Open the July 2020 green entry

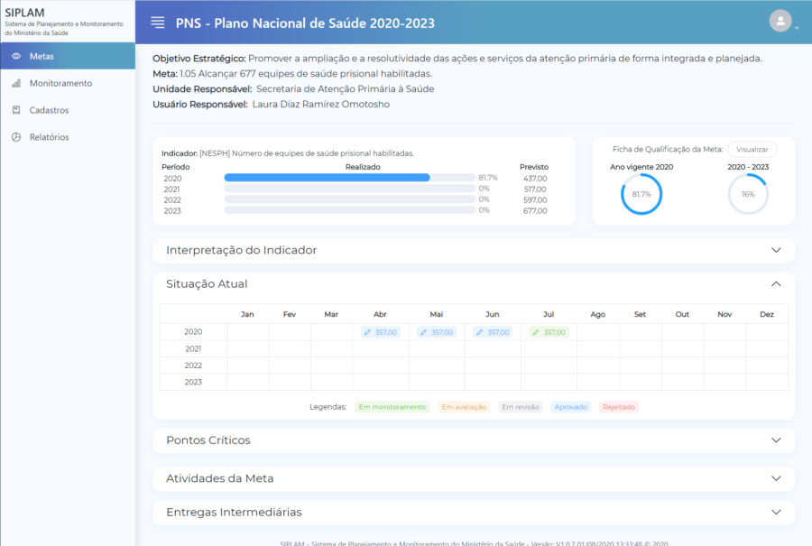click(549, 332)
